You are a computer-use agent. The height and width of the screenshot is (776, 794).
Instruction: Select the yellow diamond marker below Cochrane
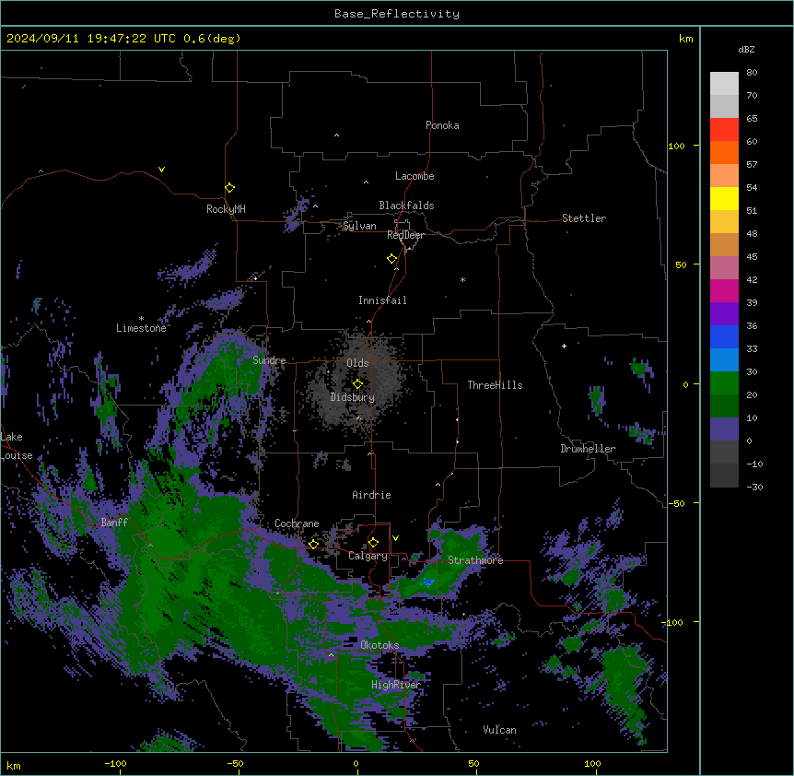point(313,544)
